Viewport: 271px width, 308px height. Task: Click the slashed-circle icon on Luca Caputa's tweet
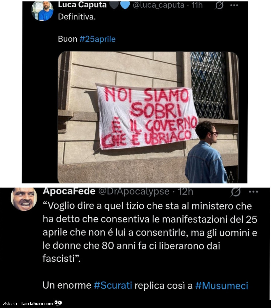[219, 6]
